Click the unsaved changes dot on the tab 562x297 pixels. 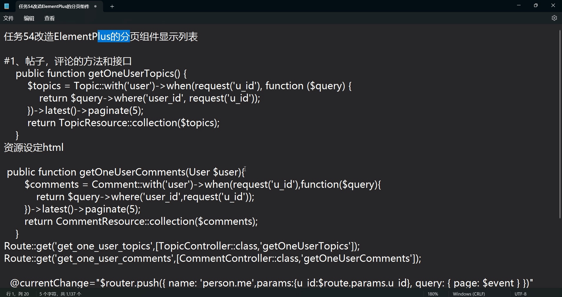[x=95, y=6]
